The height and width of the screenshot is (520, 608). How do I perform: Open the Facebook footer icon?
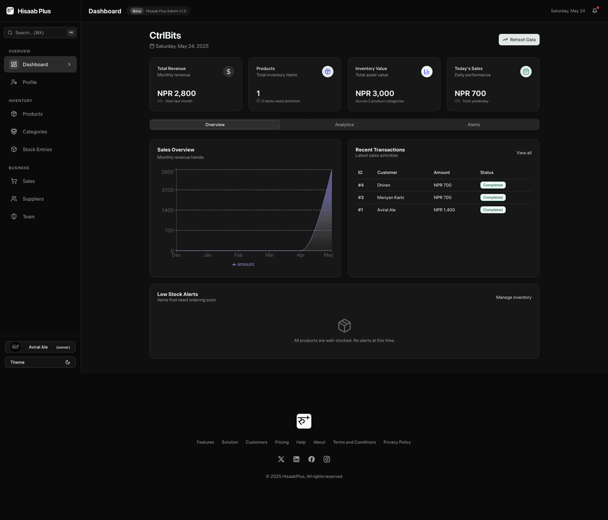[311, 459]
